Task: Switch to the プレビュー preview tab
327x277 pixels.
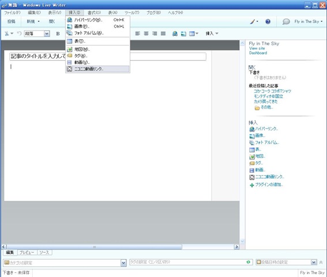Action: (x=27, y=252)
